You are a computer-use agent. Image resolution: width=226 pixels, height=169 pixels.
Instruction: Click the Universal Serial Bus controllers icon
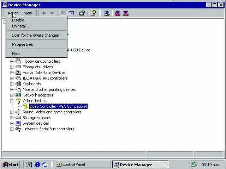pyautogui.click(x=18, y=129)
